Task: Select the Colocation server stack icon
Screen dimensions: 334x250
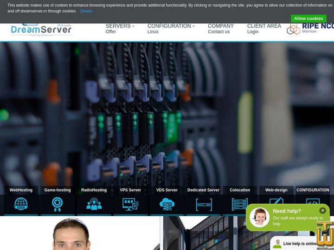Action: coord(239,204)
